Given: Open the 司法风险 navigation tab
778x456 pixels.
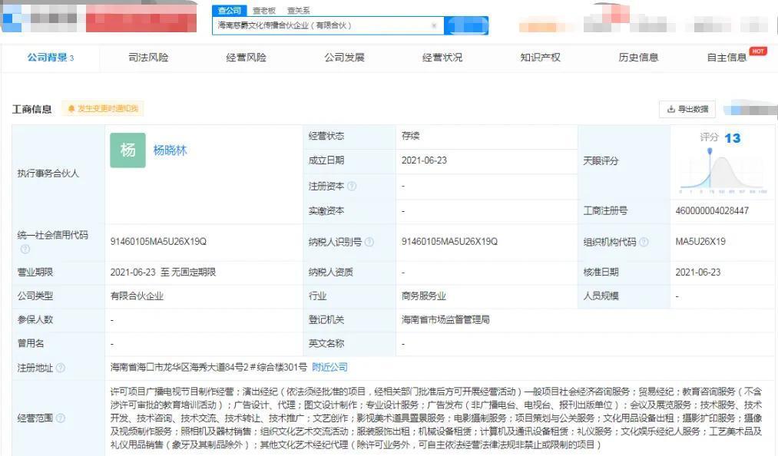Looking at the screenshot, I should click(148, 58).
